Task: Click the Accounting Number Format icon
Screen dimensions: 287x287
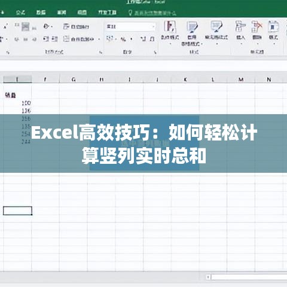Action: 109,39
